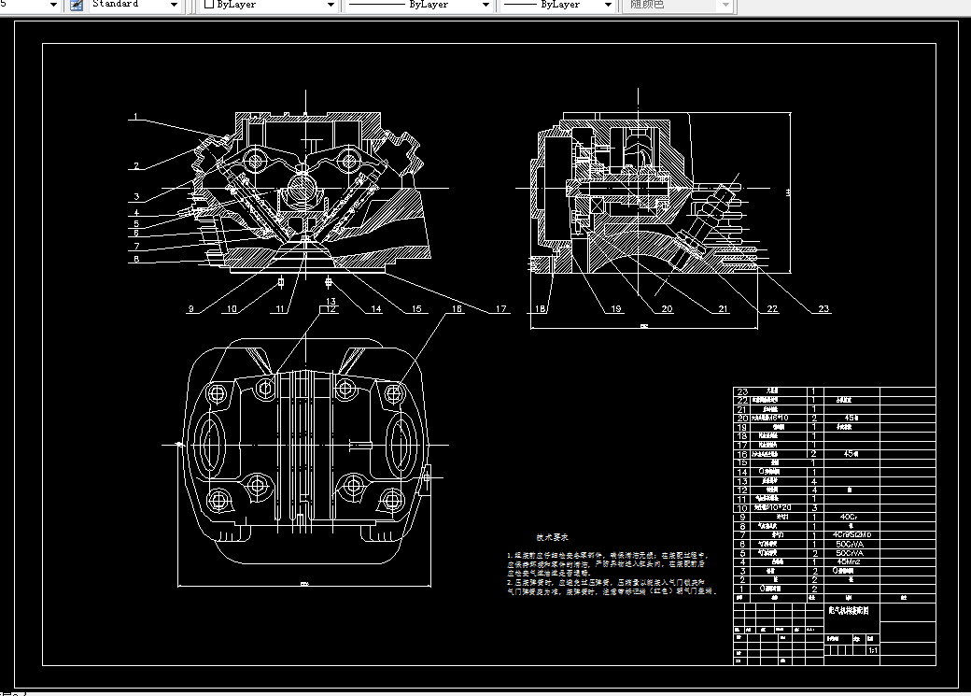
Task: Click the item number 12 cell in parts list
Action: click(742, 490)
